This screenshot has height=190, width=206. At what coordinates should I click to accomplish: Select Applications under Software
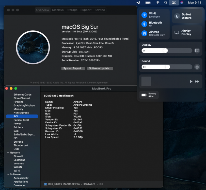[21, 182]
